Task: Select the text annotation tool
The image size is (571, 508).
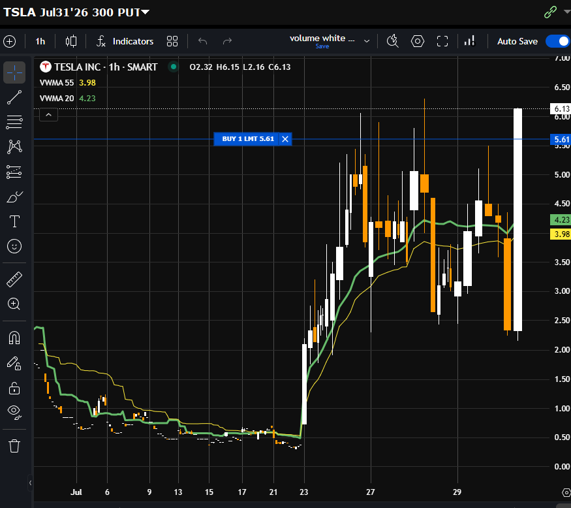Action: [x=14, y=221]
